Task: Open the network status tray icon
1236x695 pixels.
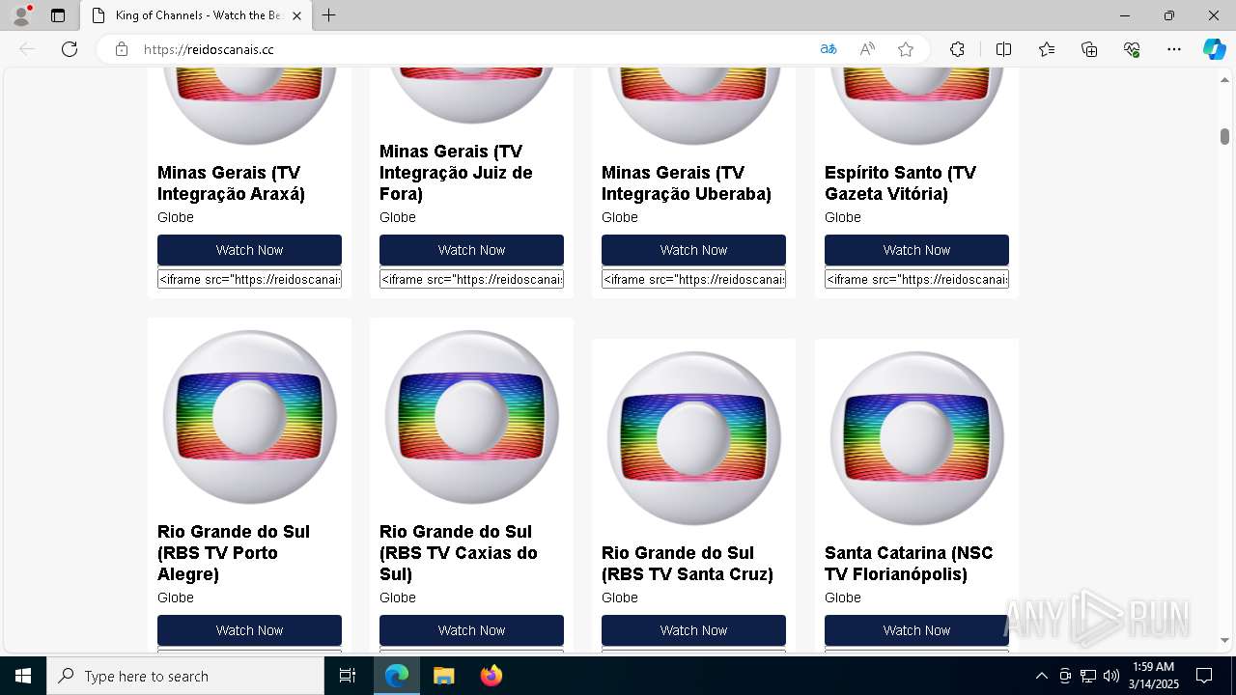Action: point(1088,676)
